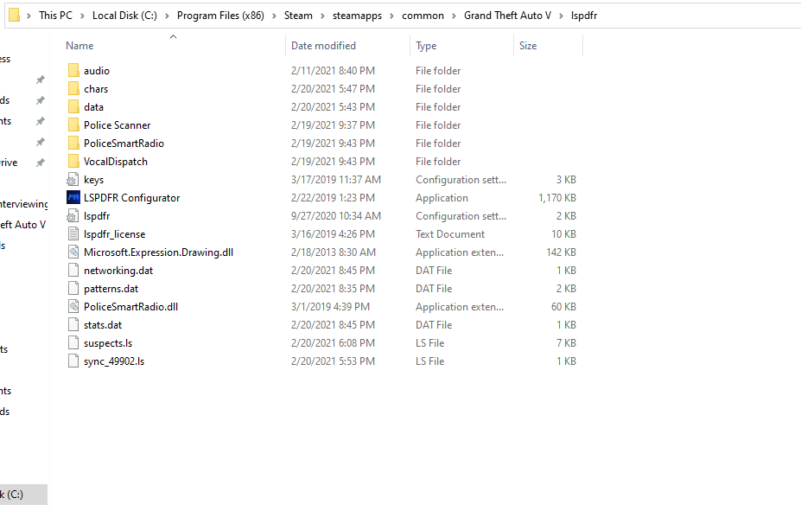
Task: Open the audio folder icon
Action: pos(73,71)
